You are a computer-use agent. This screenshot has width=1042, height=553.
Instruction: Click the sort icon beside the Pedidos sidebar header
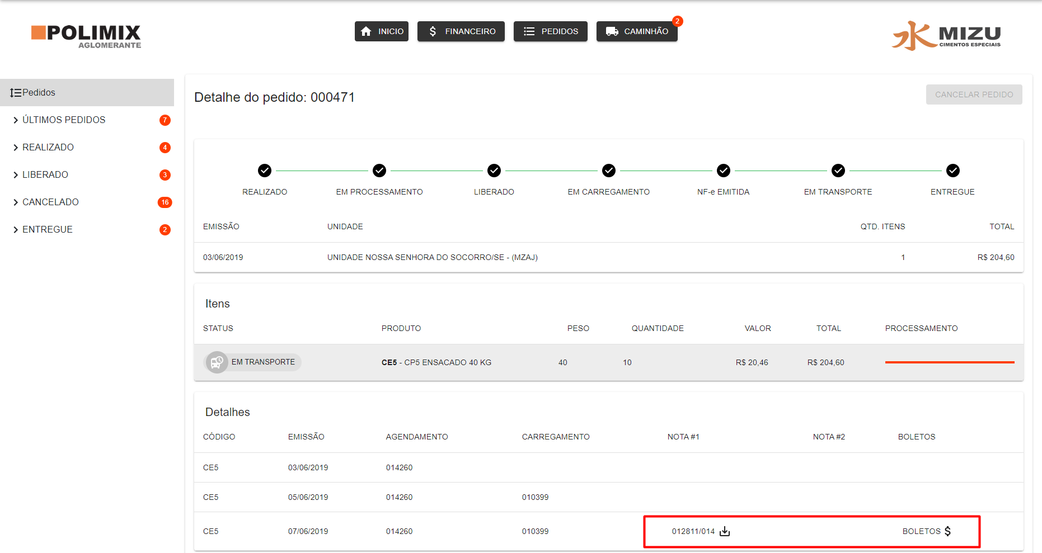coord(16,93)
